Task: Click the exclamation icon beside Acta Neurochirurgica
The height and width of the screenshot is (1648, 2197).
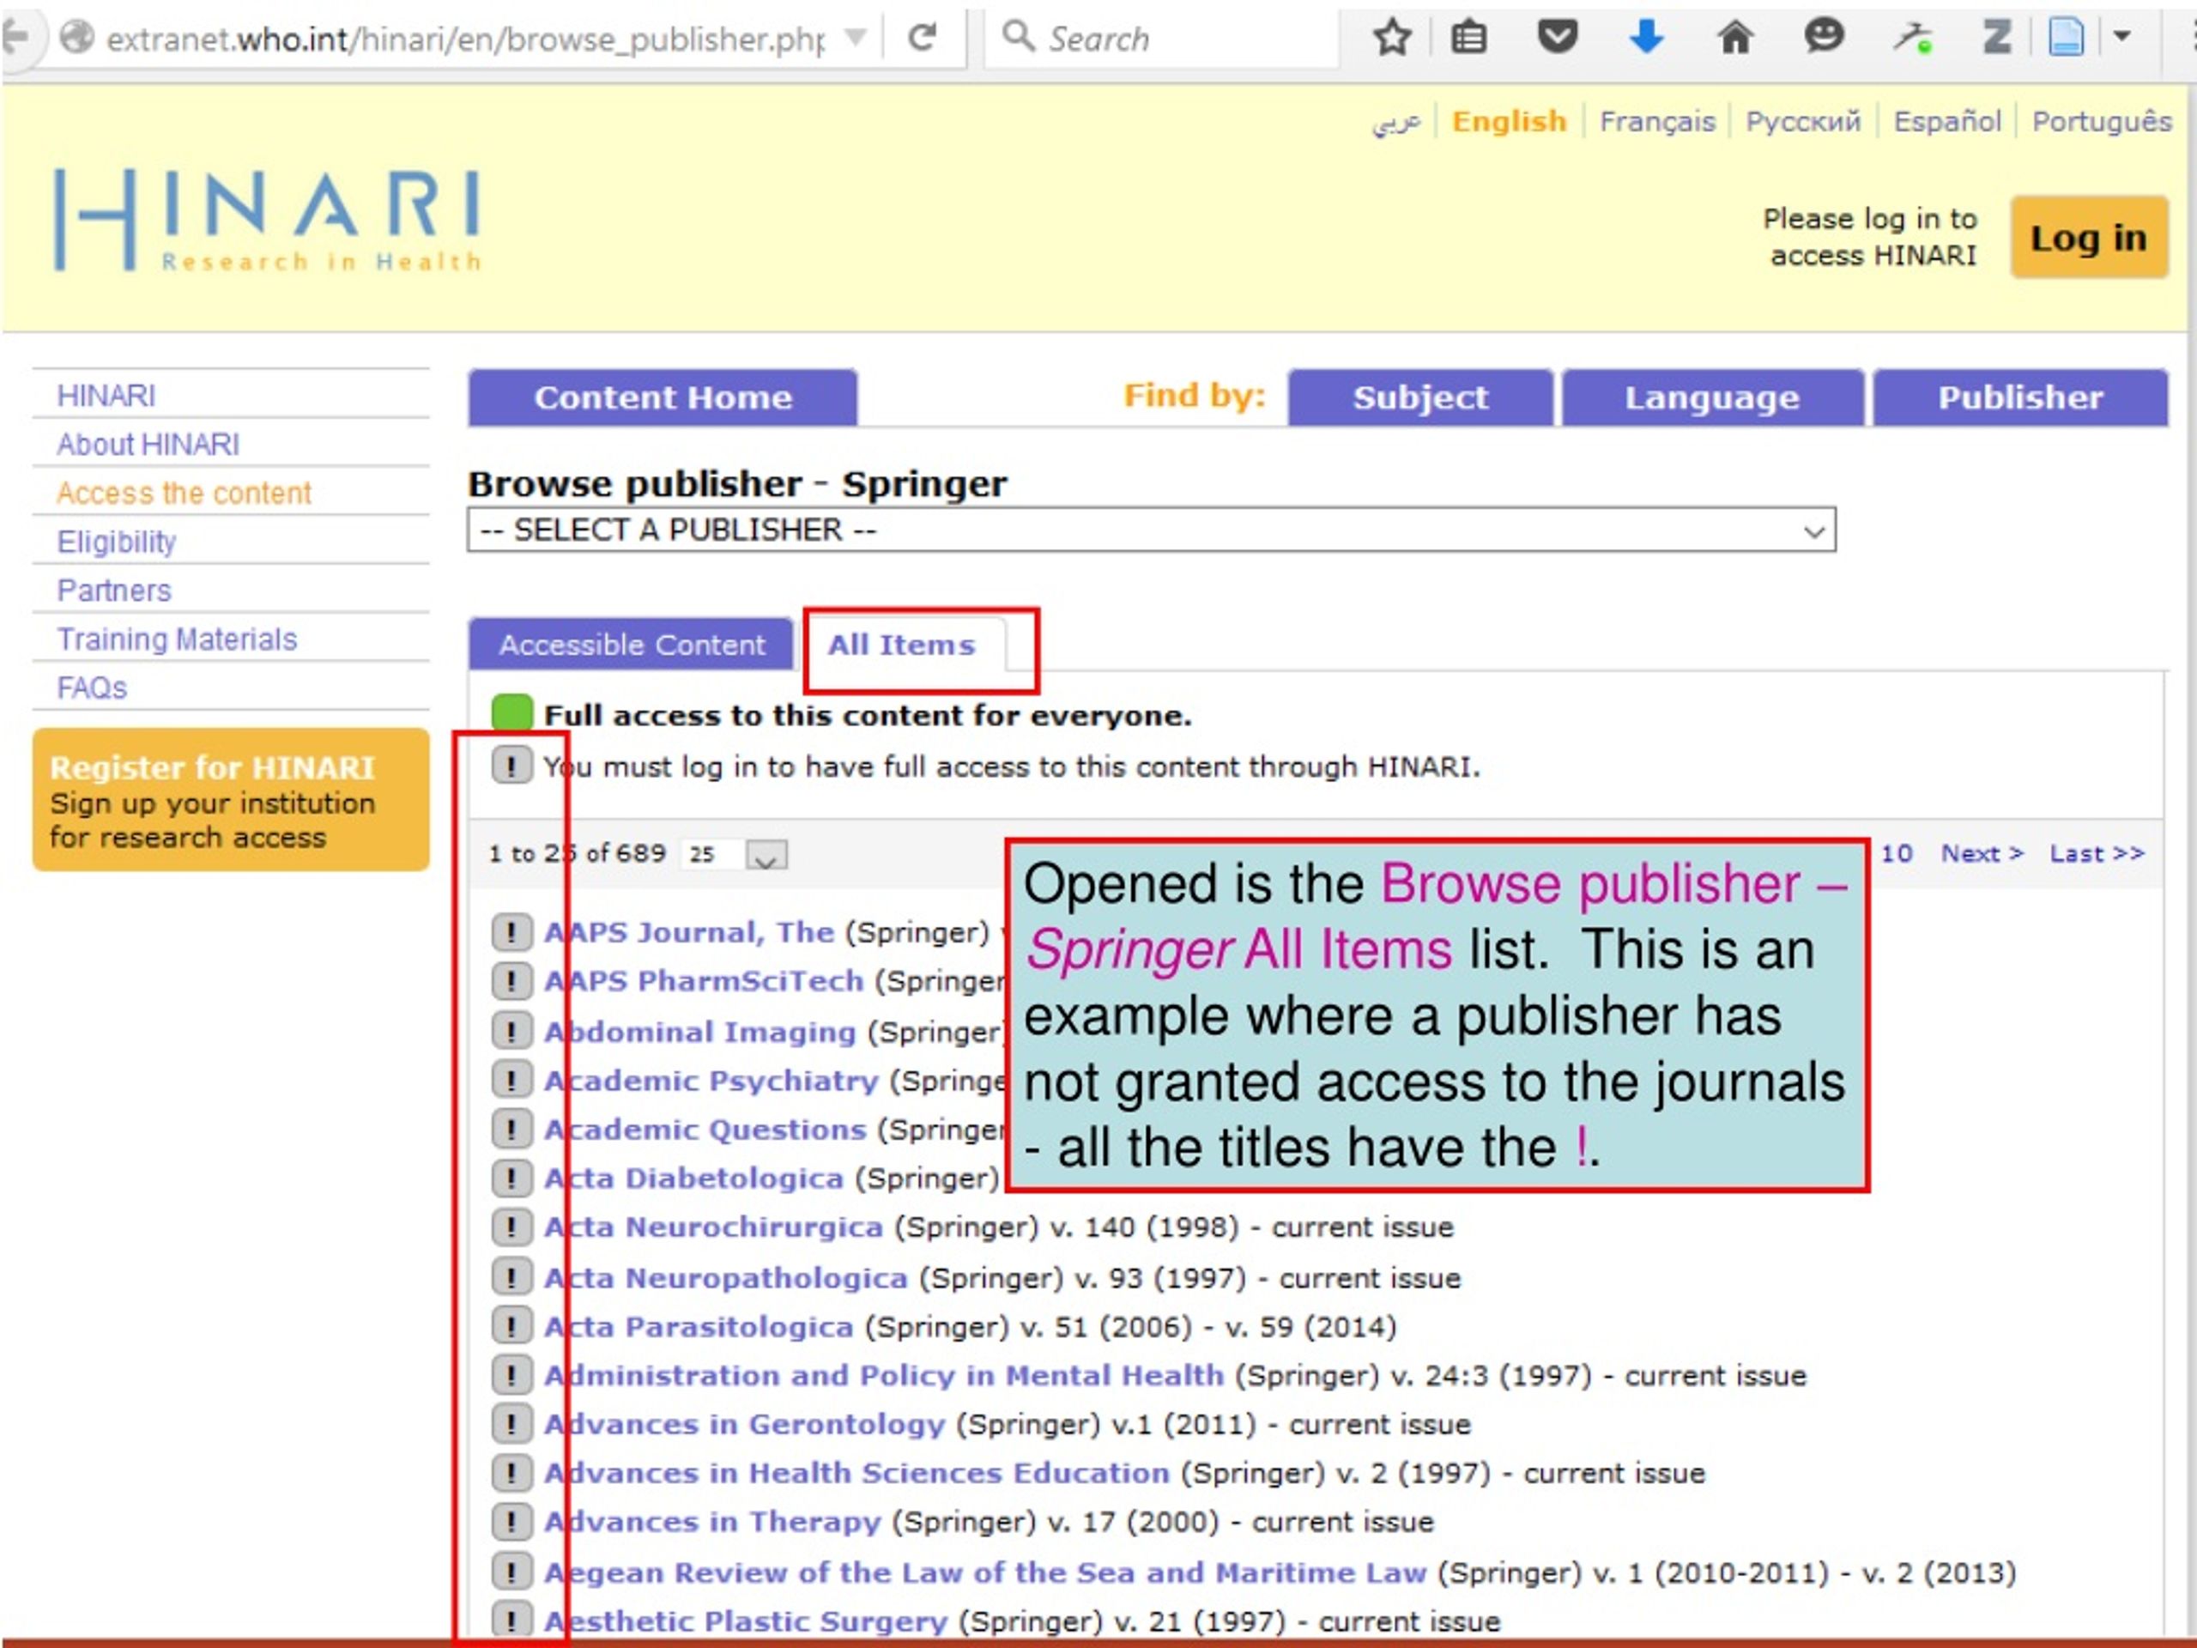Action: click(511, 1227)
